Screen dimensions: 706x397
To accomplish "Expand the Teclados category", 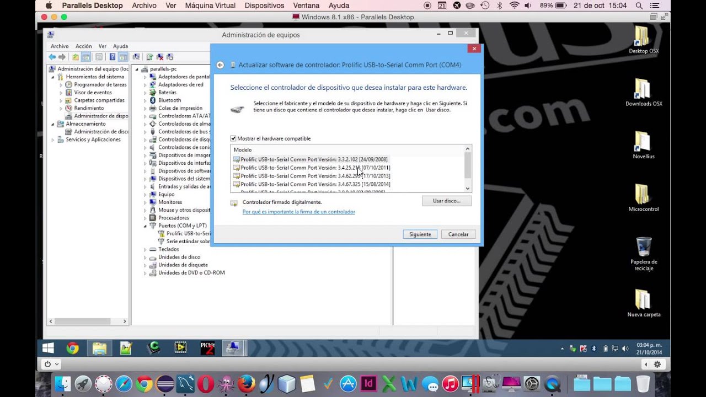I will (x=146, y=249).
